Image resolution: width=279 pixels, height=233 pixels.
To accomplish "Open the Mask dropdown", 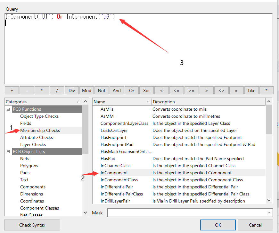I will pos(269,212).
